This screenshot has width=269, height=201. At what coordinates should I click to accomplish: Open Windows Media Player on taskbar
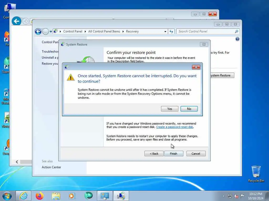point(72,196)
